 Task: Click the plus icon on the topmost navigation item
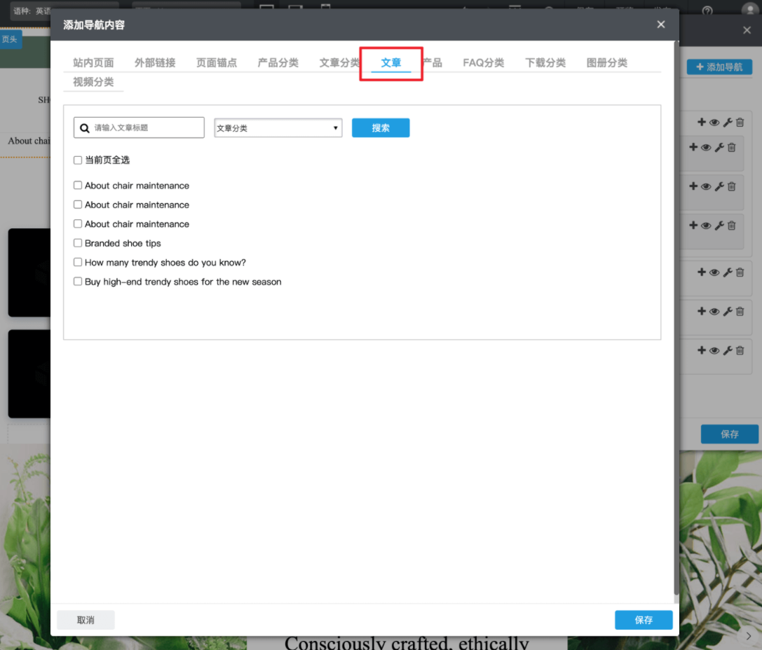pyautogui.click(x=702, y=123)
